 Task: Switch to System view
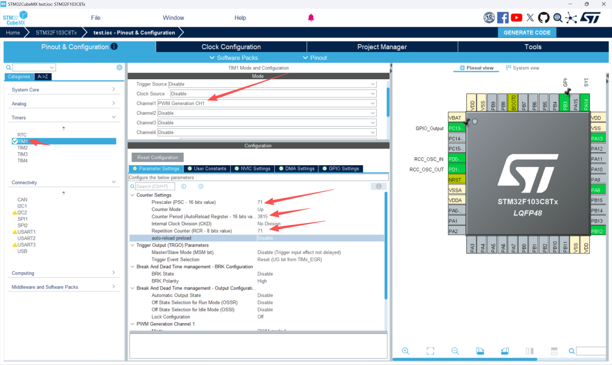522,68
